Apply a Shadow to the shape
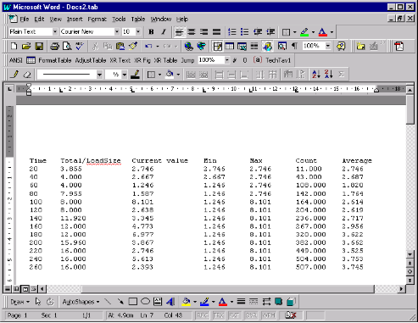The height and width of the screenshot is (323, 418). (x=278, y=302)
